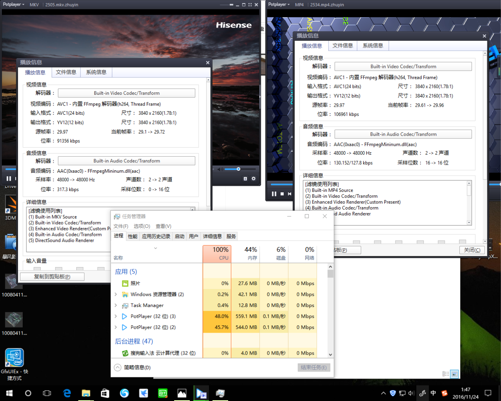Screen dimensions: 501x401
Task: Select DirectSound Audio Renderer filter line
Action: tap(61, 241)
